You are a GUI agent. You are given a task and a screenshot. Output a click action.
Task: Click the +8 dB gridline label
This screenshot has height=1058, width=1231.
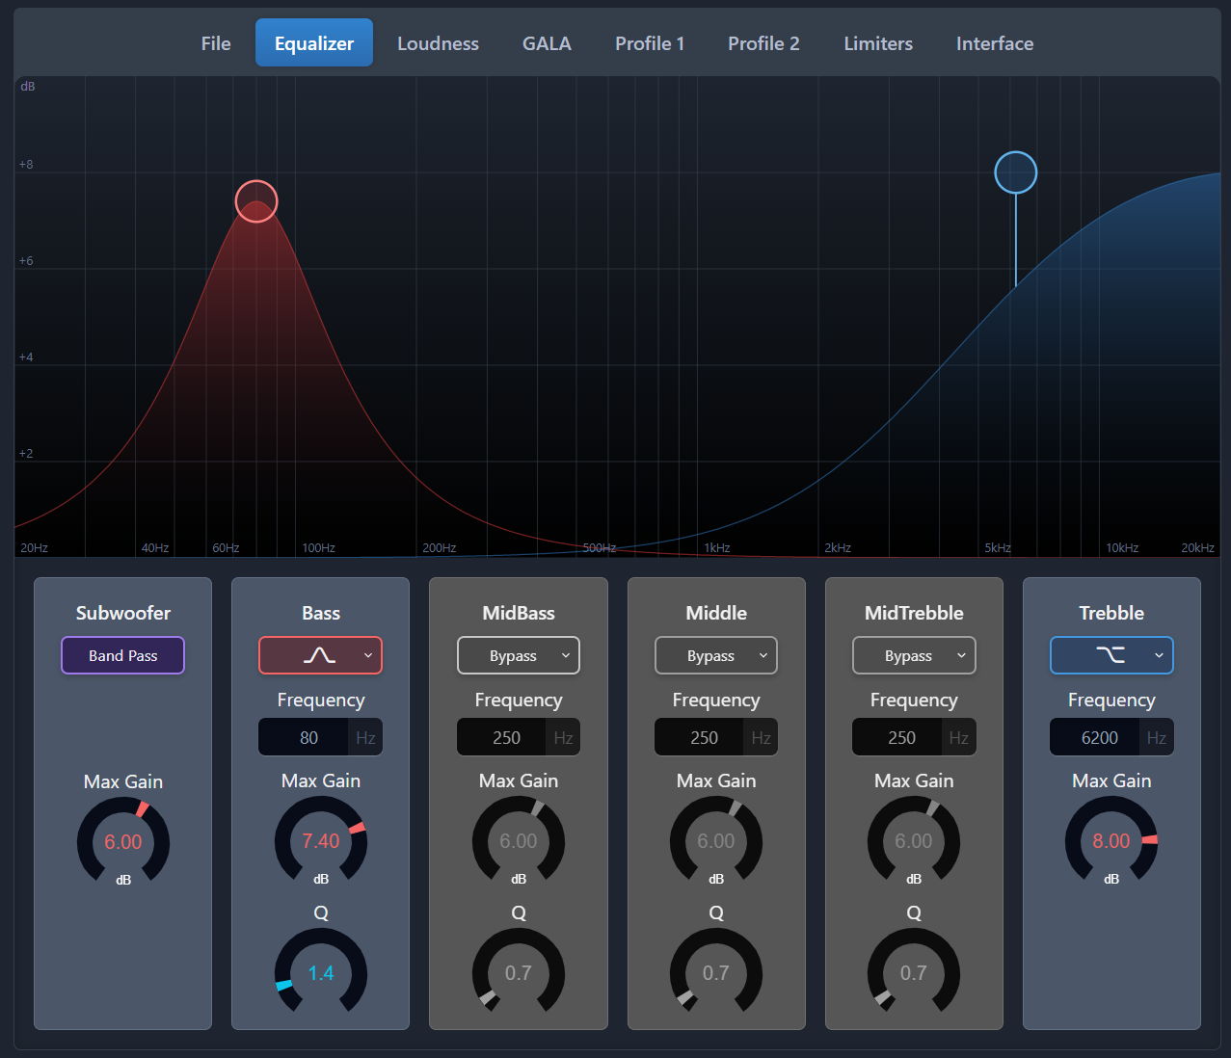click(26, 165)
